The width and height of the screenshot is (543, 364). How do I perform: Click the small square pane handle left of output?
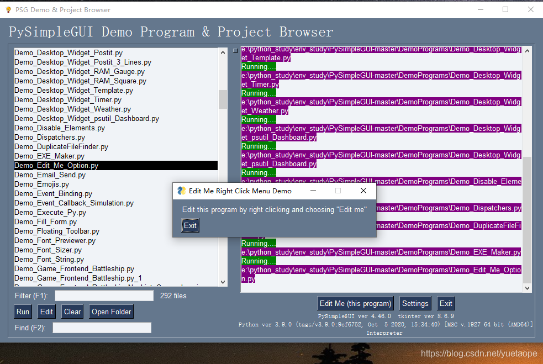[235, 51]
